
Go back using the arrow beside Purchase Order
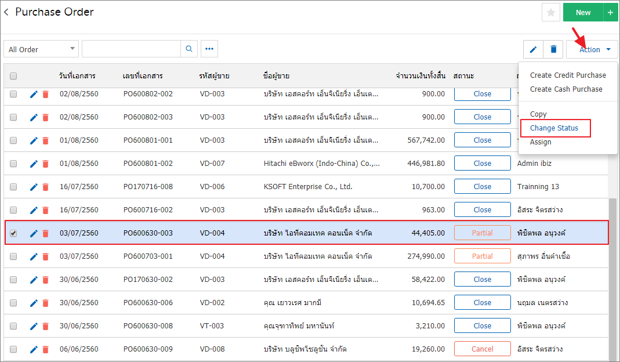[x=6, y=12]
